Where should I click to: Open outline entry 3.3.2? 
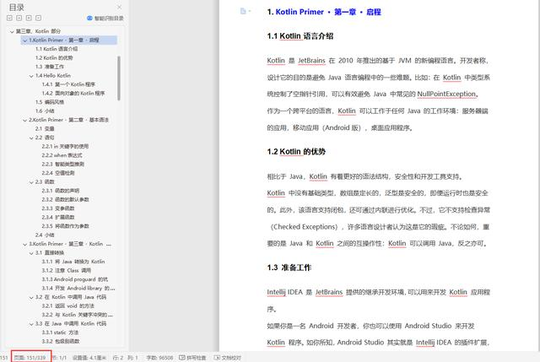61,342
